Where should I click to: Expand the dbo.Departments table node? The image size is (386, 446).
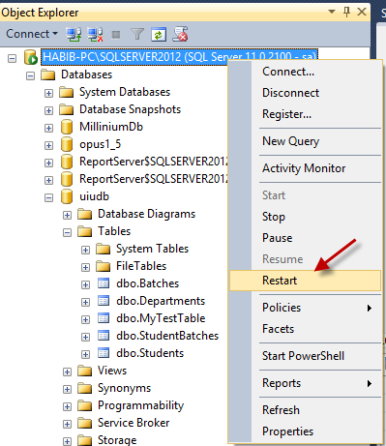(x=85, y=302)
